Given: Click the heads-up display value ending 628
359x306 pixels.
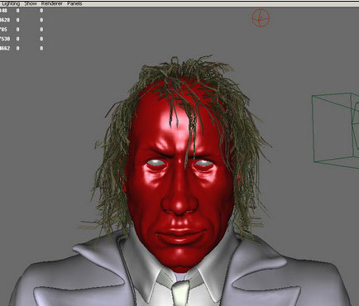Looking at the screenshot, I should click(x=5, y=20).
